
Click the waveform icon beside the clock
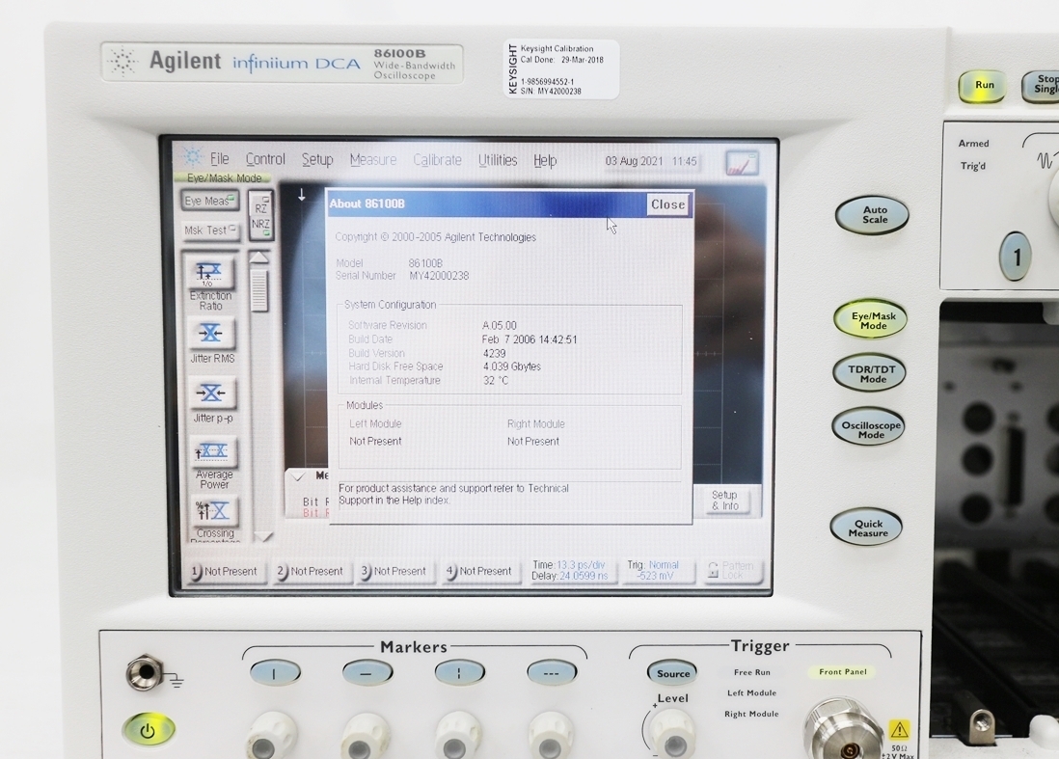point(742,163)
